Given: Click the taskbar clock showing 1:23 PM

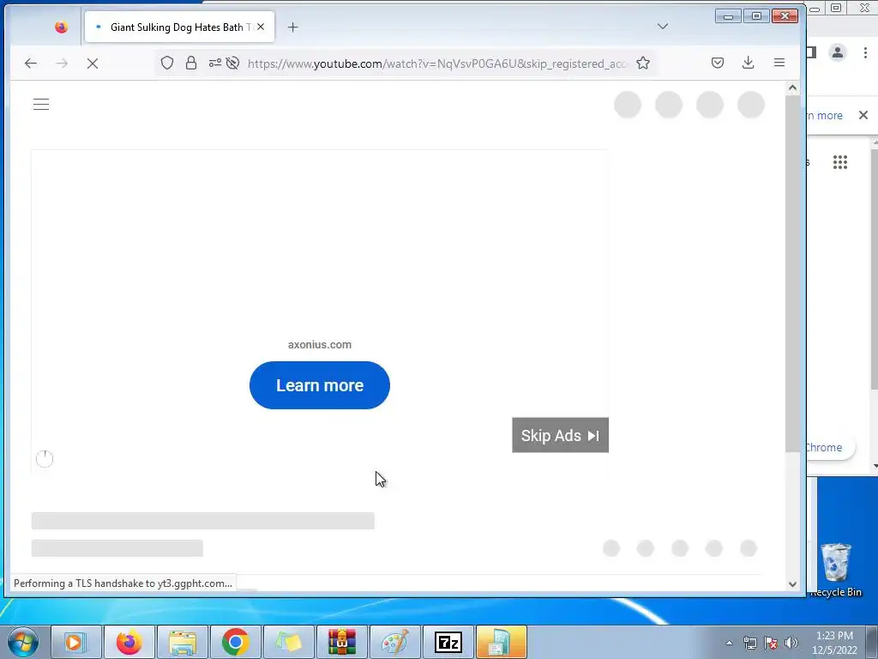Looking at the screenshot, I should (834, 643).
